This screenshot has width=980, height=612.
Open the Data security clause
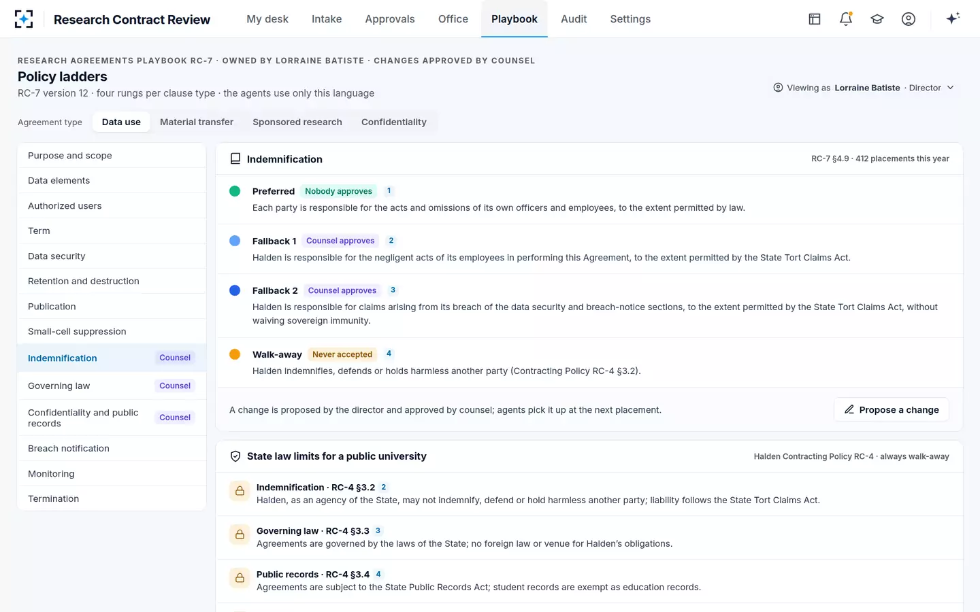112,256
